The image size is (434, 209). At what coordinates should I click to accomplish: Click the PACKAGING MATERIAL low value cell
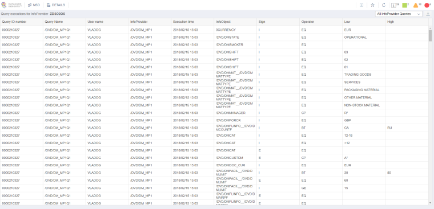[x=364, y=90]
